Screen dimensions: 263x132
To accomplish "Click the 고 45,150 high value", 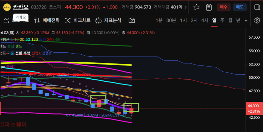I will click(68, 33).
